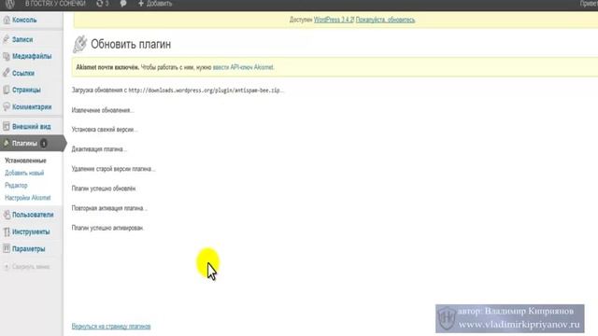Open the Записи menu item
The width and height of the screenshot is (598, 336).
coord(22,39)
